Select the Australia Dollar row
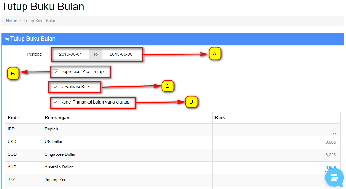 pos(59,167)
